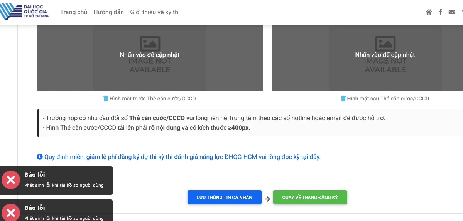Click the Hình mặt sau Thẻ căn cước label
Screen dimensions: 463x221
(x=388, y=99)
